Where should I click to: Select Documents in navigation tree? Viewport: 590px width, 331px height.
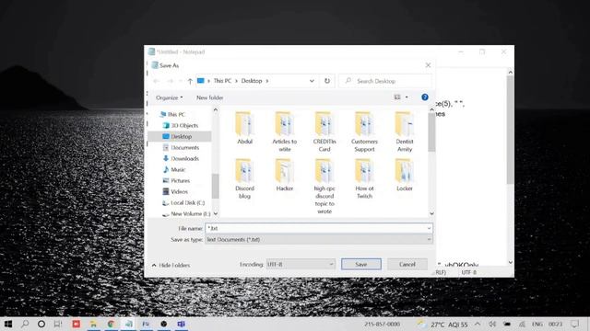[x=184, y=147]
